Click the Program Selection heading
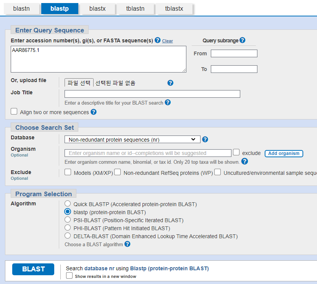The height and width of the screenshot is (284, 317). pyautogui.click(x=44, y=194)
